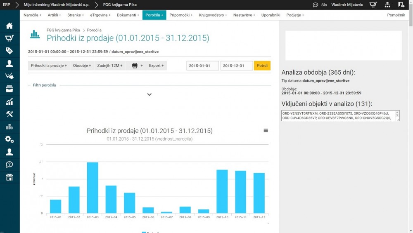Open the Knjigovodstvo menu
The width and height of the screenshot is (413, 233).
[213, 15]
